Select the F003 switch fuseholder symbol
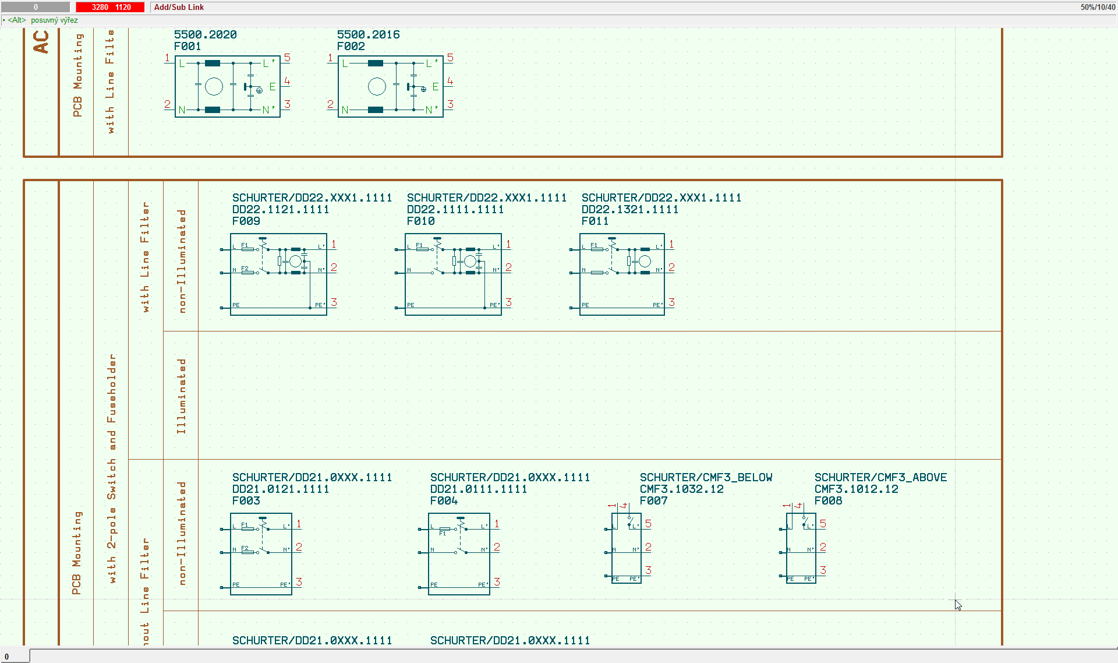The height and width of the screenshot is (663, 1118). (x=261, y=554)
